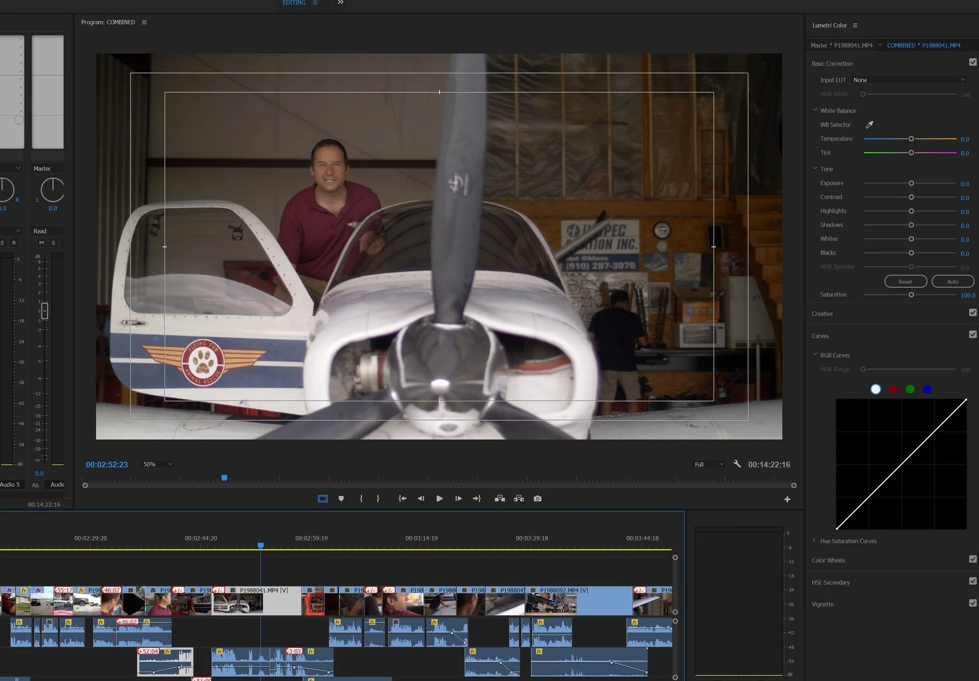Click the Lift button

click(x=500, y=498)
